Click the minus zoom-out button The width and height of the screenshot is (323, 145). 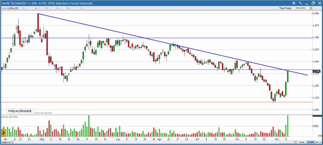pos(320,142)
